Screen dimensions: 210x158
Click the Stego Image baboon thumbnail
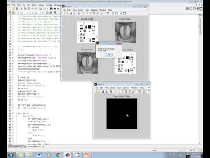(x=87, y=63)
